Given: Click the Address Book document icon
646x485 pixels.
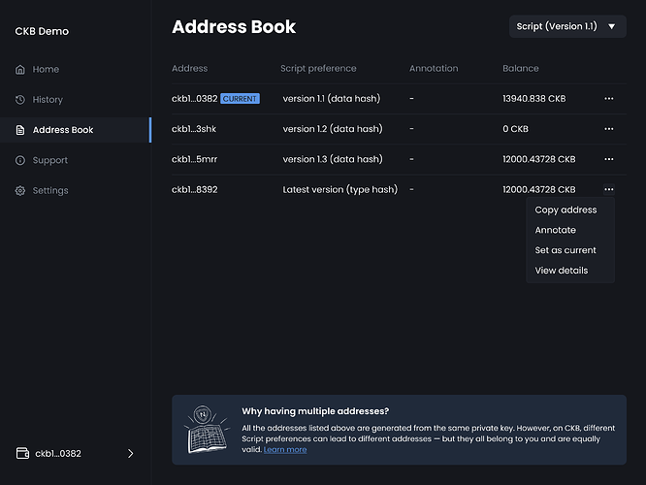Looking at the screenshot, I should pos(20,130).
